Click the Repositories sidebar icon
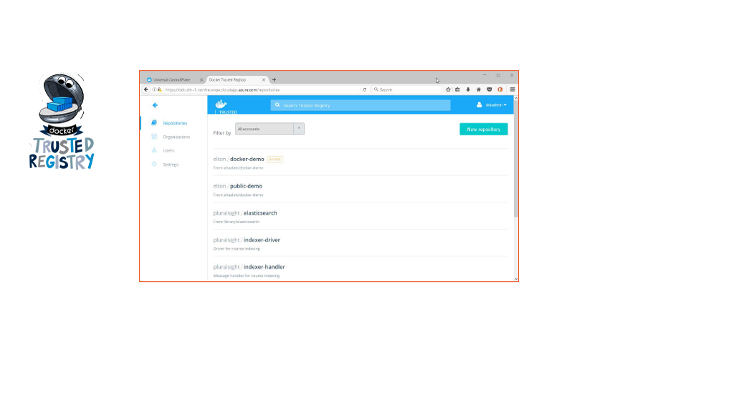Screen dimensions: 734x412 [x=154, y=123]
